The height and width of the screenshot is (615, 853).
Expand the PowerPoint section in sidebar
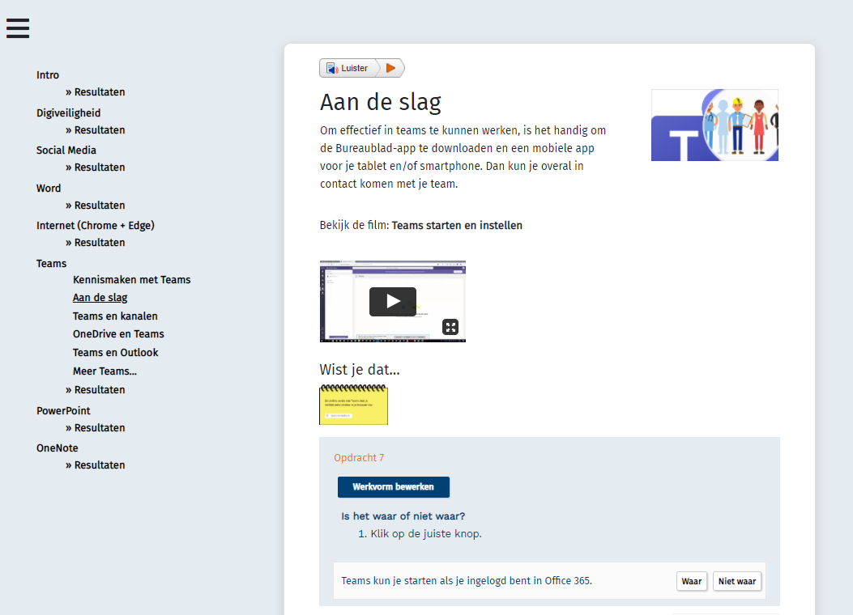[x=63, y=411]
